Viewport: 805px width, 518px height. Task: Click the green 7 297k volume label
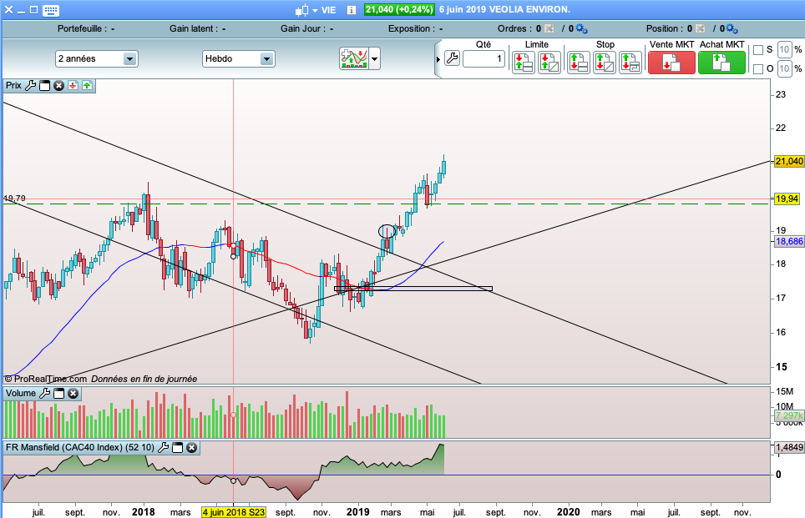coord(789,415)
